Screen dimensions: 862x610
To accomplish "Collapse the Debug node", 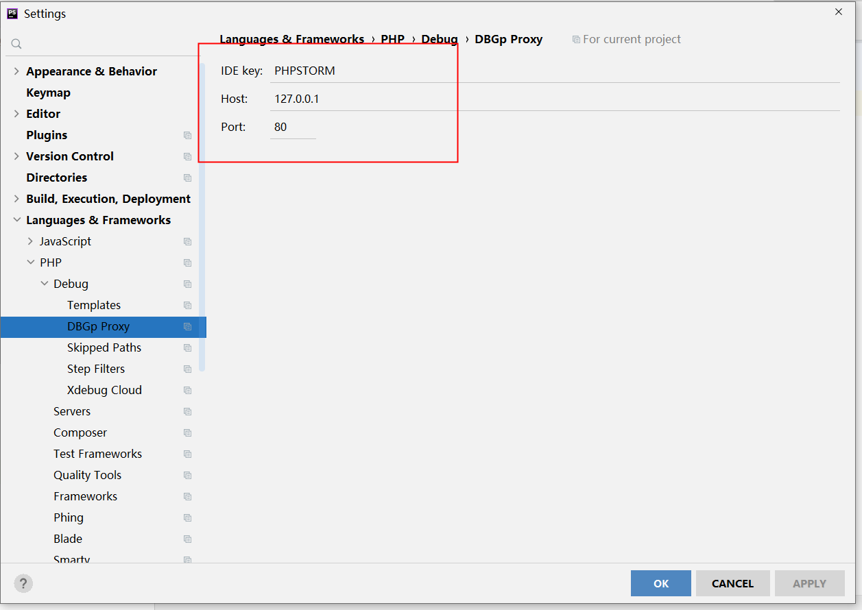I will click(x=44, y=284).
